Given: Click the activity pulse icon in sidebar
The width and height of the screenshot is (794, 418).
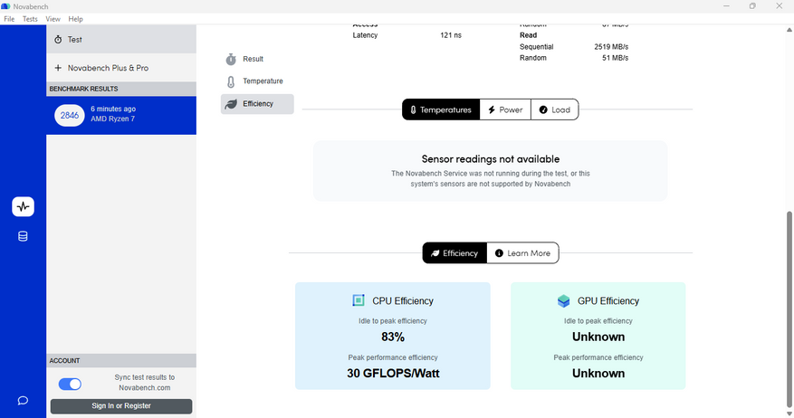Looking at the screenshot, I should click(23, 206).
